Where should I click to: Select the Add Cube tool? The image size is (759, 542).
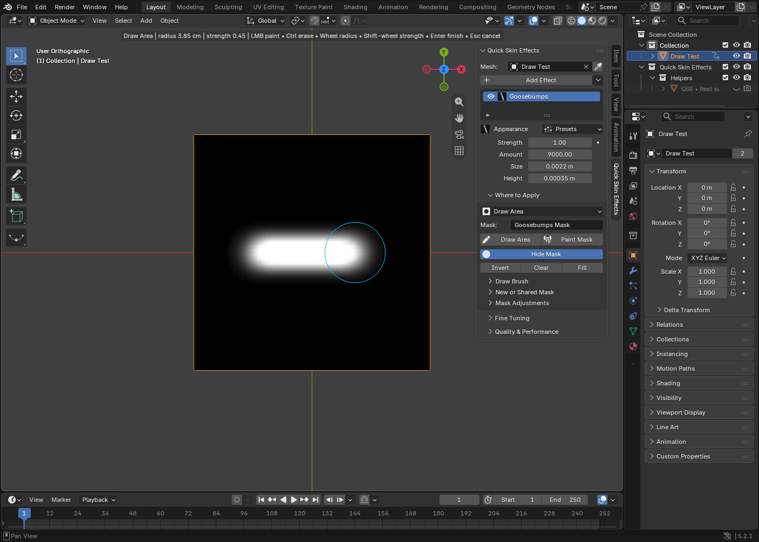tap(16, 216)
